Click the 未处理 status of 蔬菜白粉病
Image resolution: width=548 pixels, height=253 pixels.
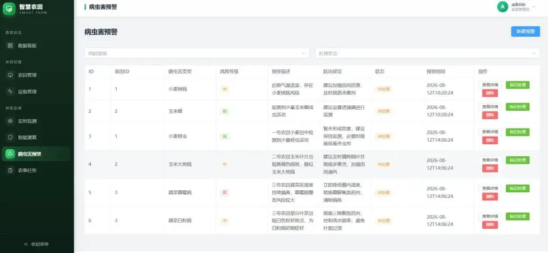coord(384,221)
